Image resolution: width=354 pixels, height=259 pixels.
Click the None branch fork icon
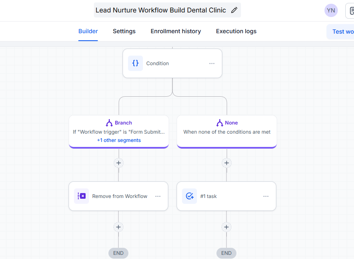pos(219,123)
